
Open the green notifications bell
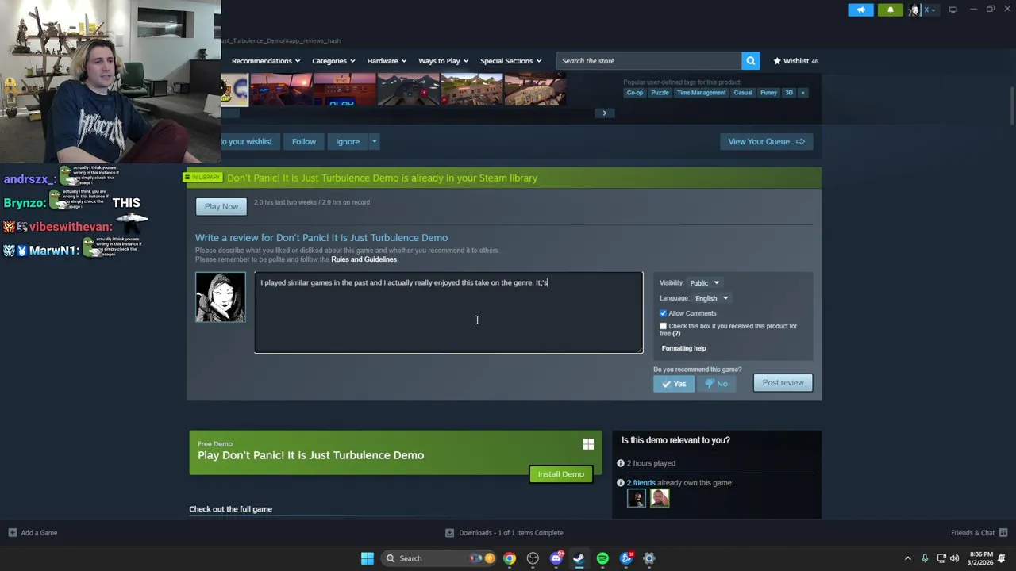tap(890, 10)
